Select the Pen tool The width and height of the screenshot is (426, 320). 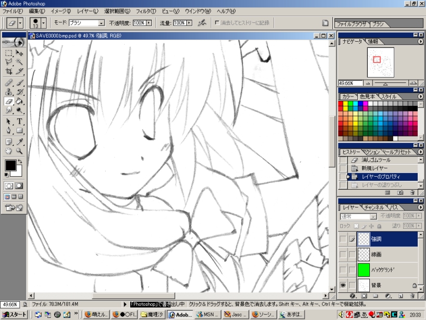click(9, 131)
